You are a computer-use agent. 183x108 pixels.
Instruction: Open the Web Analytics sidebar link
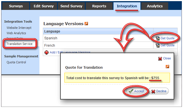point(16,33)
